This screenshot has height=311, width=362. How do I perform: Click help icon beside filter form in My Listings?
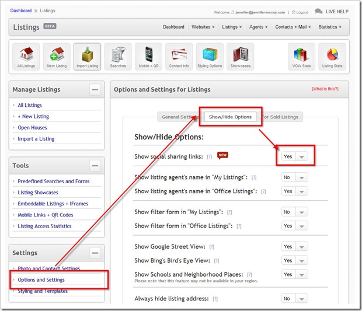(x=229, y=212)
